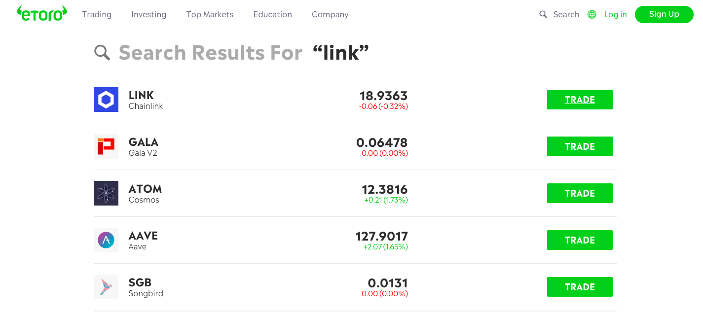Select the Cosmos ATOM atom icon

point(106,193)
